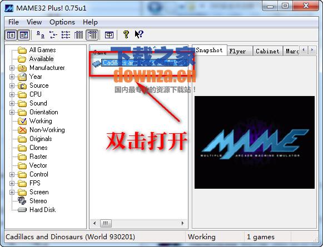
Task: Switch to the Marquee tab
Action: (x=291, y=51)
